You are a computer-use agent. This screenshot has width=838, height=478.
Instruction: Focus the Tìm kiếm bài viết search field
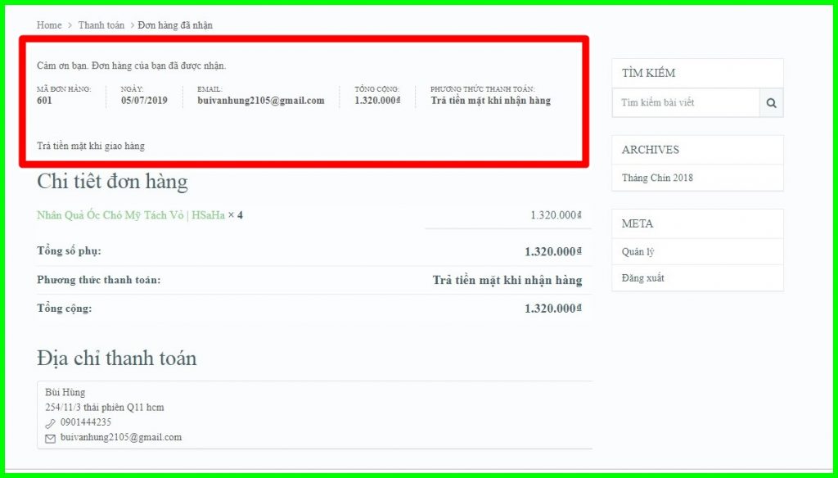[x=686, y=102]
